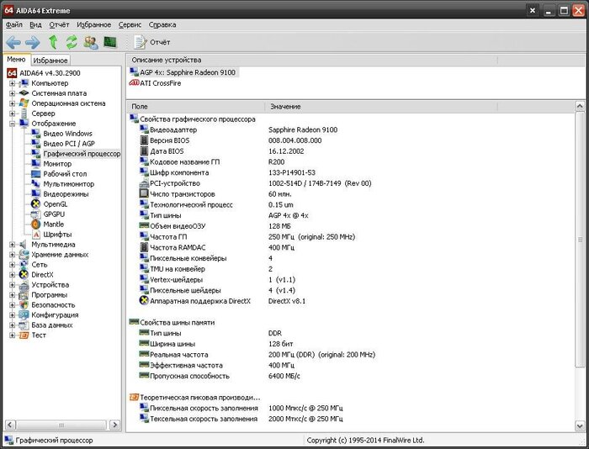Screen dimensions: 589x449
Task: Click the green refresh icon
Action: pyautogui.click(x=72, y=42)
